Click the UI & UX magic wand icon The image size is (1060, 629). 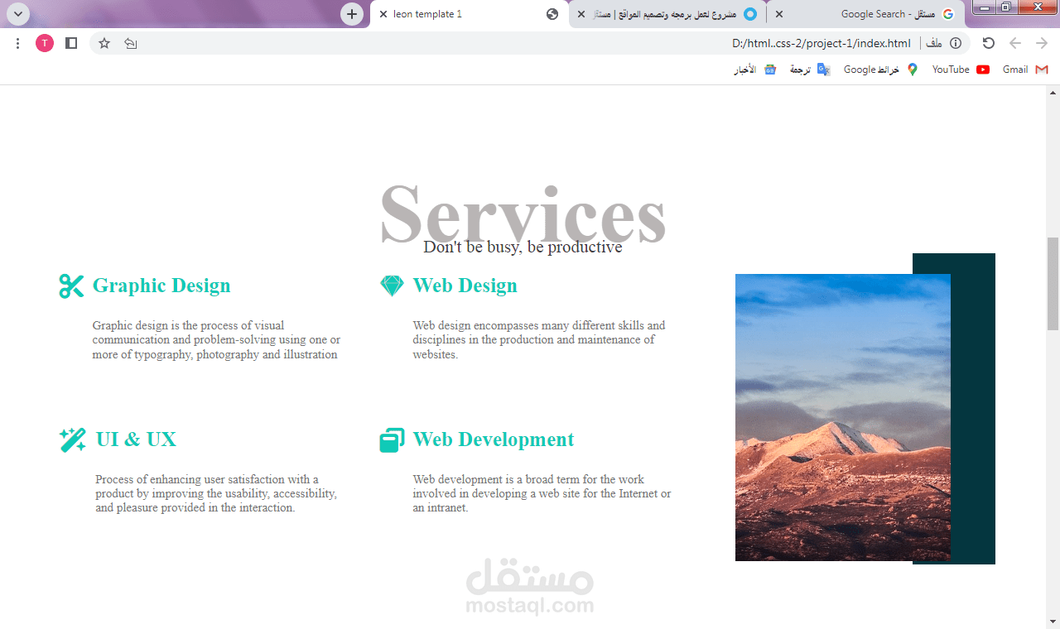[x=73, y=439]
